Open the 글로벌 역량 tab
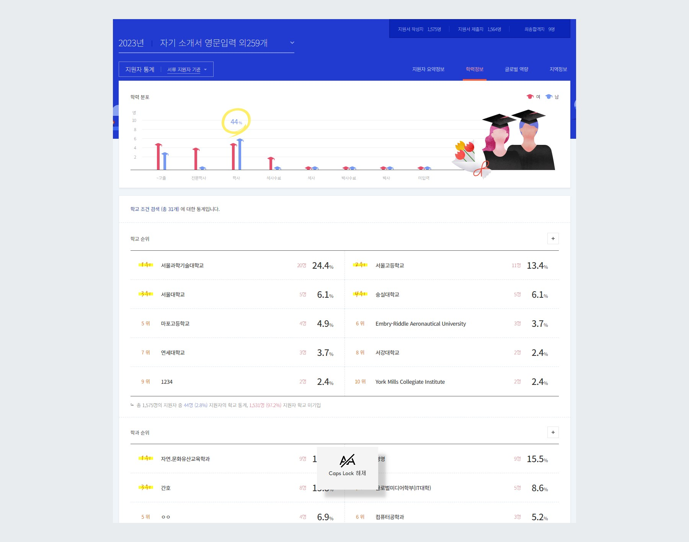 coord(516,69)
